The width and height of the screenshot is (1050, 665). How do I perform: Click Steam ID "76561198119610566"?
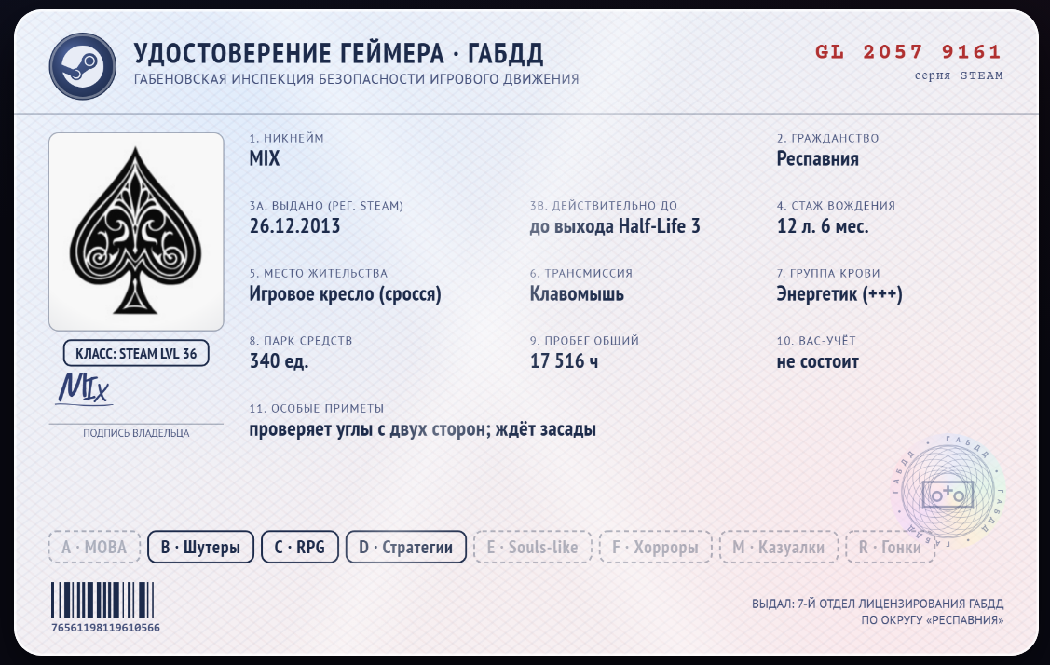[x=106, y=628]
